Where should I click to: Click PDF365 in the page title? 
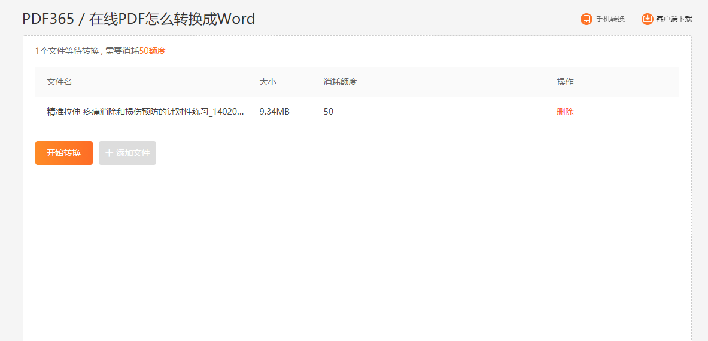click(48, 19)
